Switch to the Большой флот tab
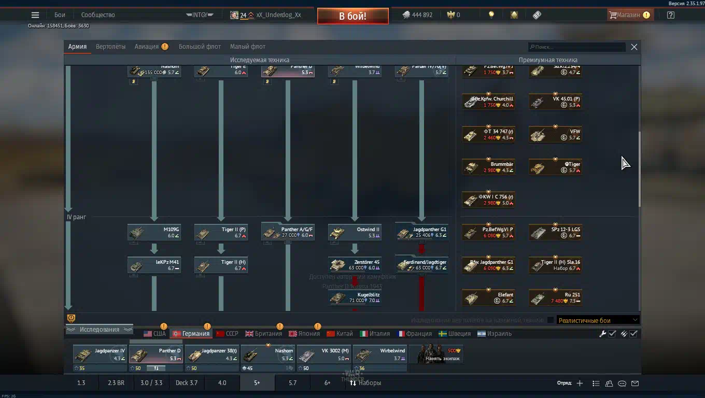This screenshot has height=398, width=705. pyautogui.click(x=200, y=47)
